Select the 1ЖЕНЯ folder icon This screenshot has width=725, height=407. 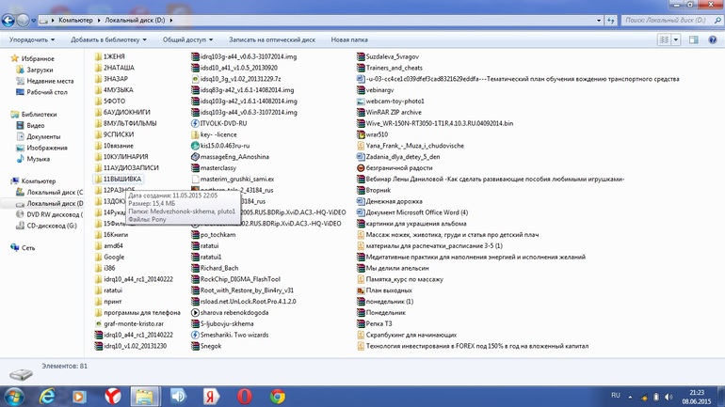pos(98,56)
